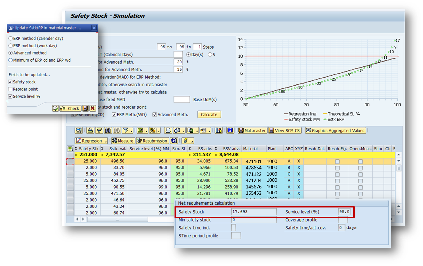Expand the summation total dropdown arrow
This screenshot has height=266, width=423.
(146, 131)
